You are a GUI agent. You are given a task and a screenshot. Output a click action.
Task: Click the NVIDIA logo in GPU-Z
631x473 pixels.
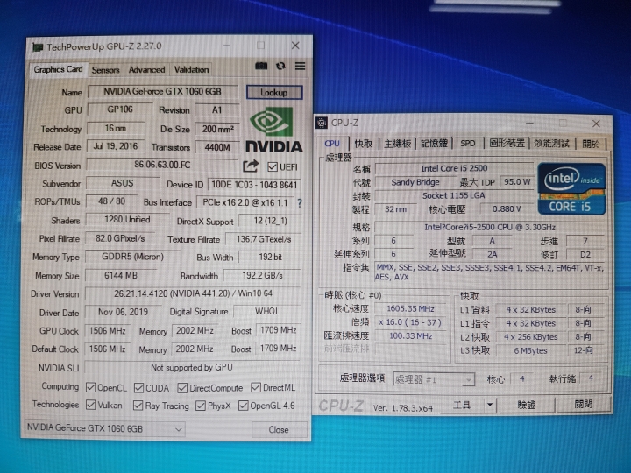point(274,130)
